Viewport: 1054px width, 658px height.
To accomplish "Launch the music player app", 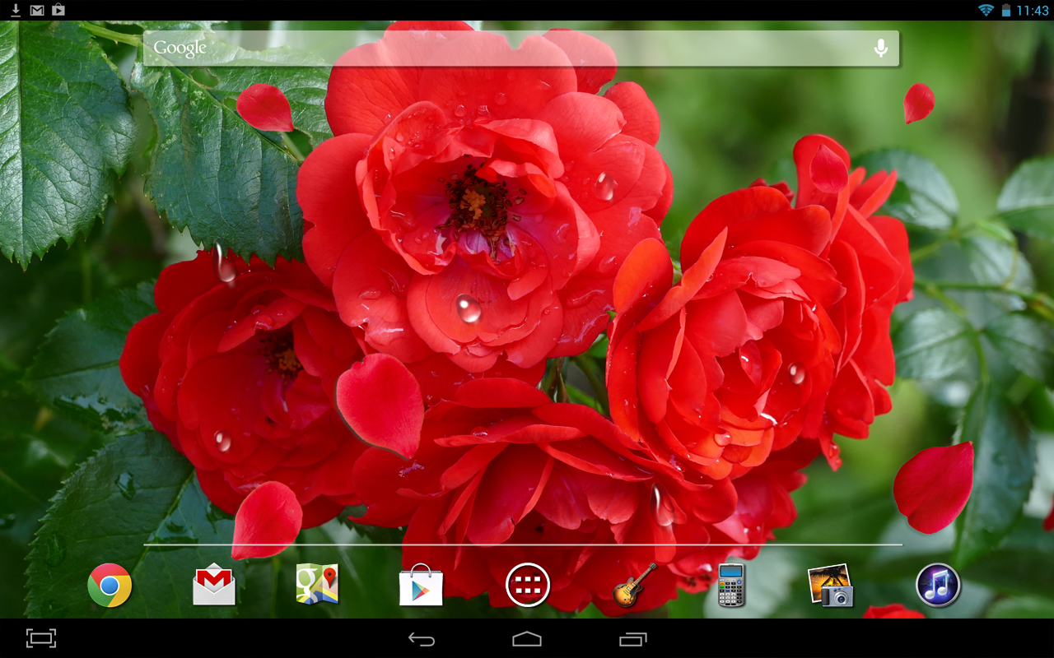I will click(x=938, y=585).
